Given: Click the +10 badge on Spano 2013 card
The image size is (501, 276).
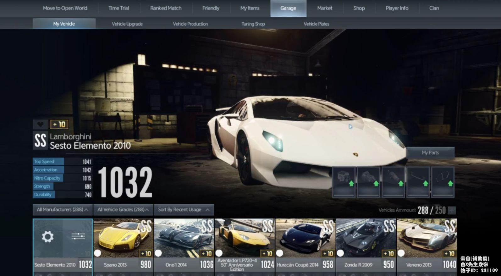Looking at the screenshot, I should 146,253.
